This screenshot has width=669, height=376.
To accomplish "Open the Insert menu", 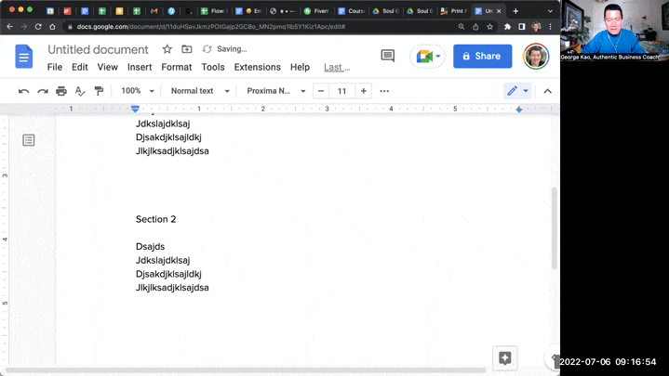I will tap(140, 67).
